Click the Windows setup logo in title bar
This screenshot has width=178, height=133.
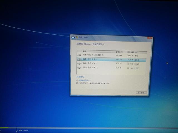[x=77, y=37]
